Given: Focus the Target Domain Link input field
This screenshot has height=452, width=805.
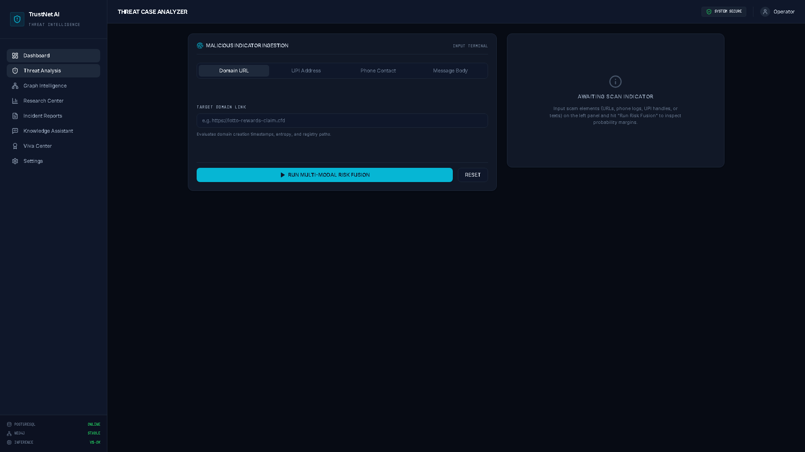Looking at the screenshot, I should click(x=342, y=121).
